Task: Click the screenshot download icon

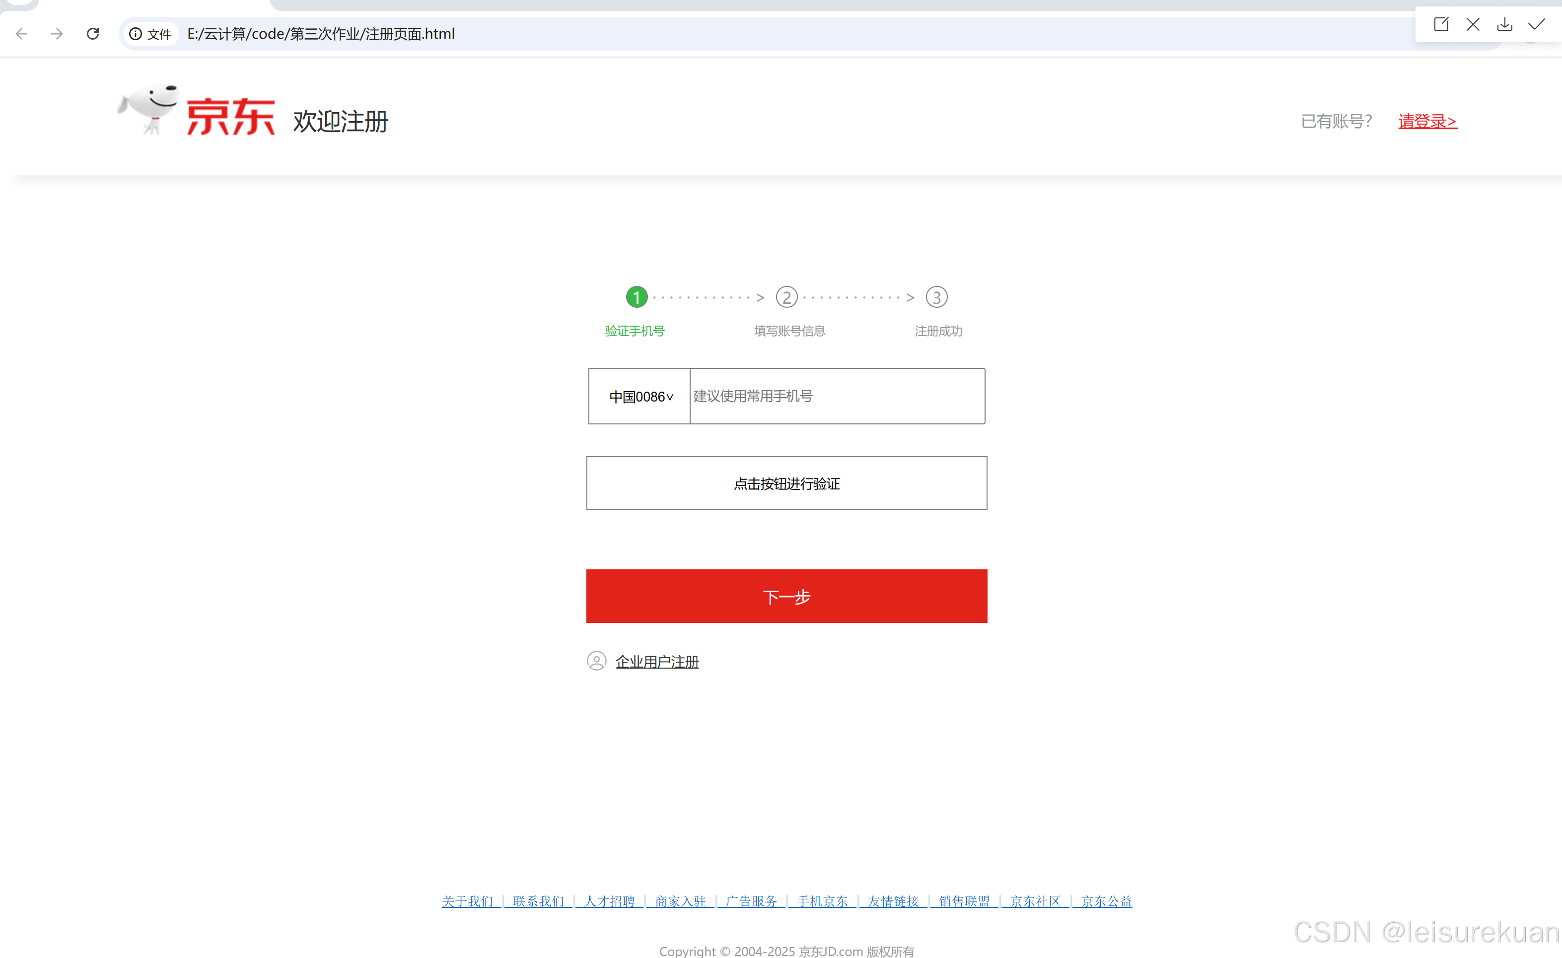Action: pos(1504,25)
